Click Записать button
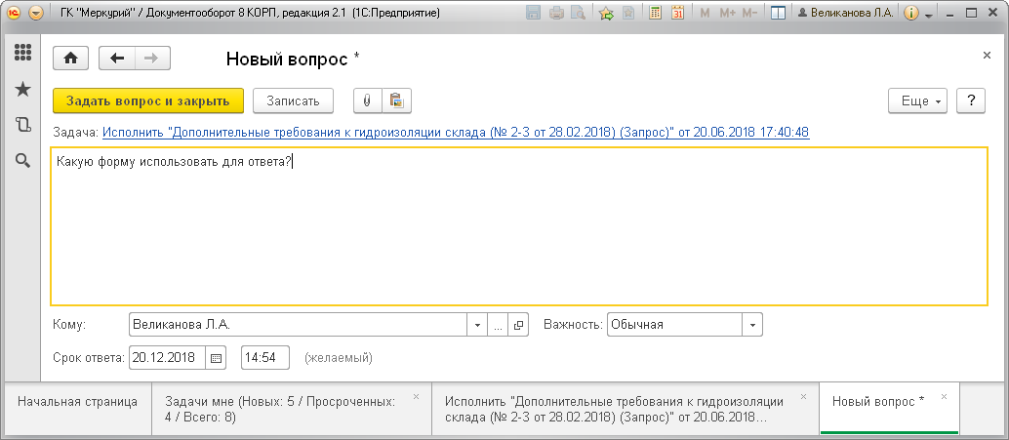 [x=293, y=101]
